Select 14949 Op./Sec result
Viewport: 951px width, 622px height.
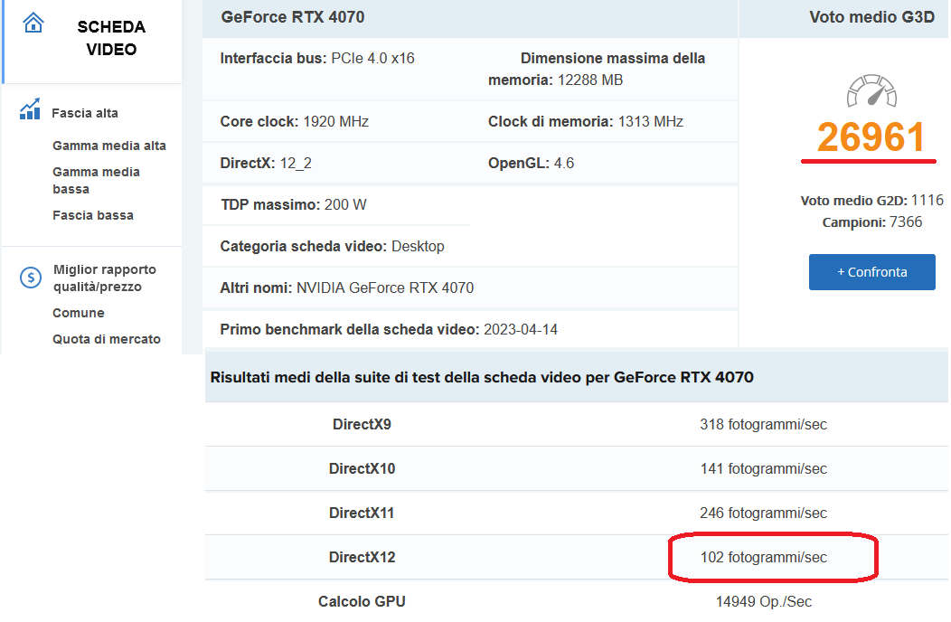763,601
